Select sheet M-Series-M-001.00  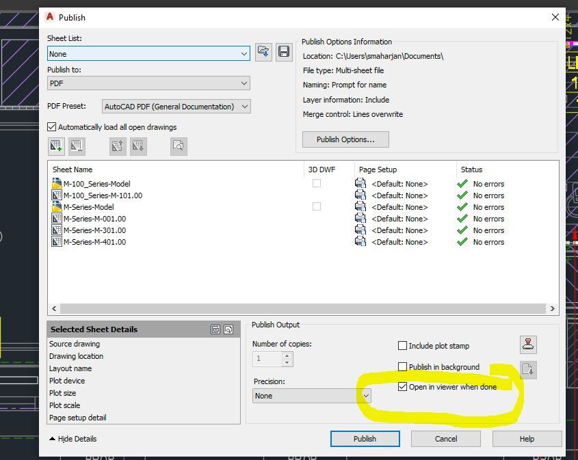[94, 219]
